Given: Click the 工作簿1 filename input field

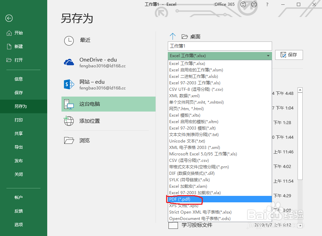Looking at the screenshot, I should tap(219, 46).
